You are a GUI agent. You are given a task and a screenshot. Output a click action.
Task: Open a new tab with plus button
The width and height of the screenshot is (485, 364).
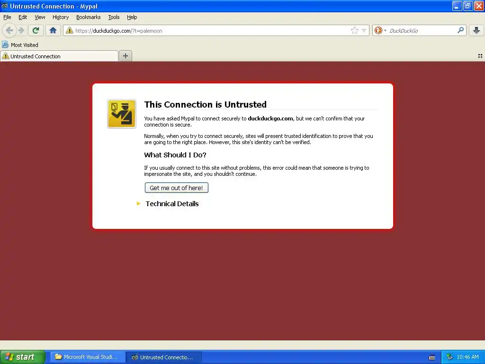click(125, 56)
